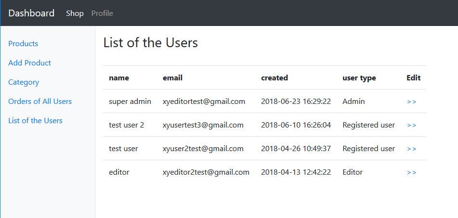The width and height of the screenshot is (458, 218).
Task: Select the xyeditortest@gmail.com email cell
Action: [x=204, y=102]
